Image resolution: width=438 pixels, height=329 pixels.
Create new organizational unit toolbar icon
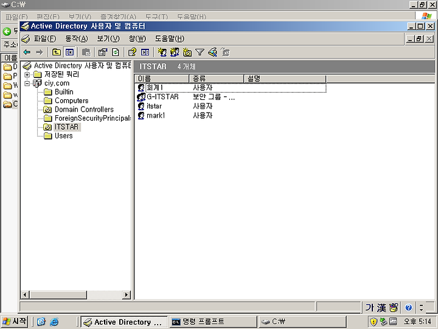pyautogui.click(x=187, y=52)
